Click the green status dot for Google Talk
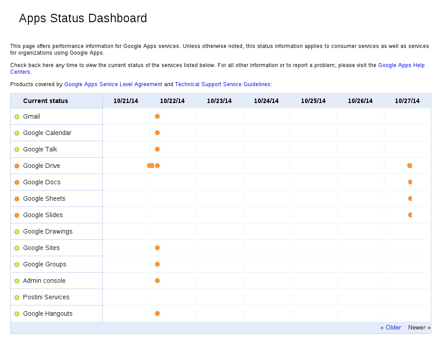The width and height of the screenshot is (438, 337). click(x=17, y=150)
